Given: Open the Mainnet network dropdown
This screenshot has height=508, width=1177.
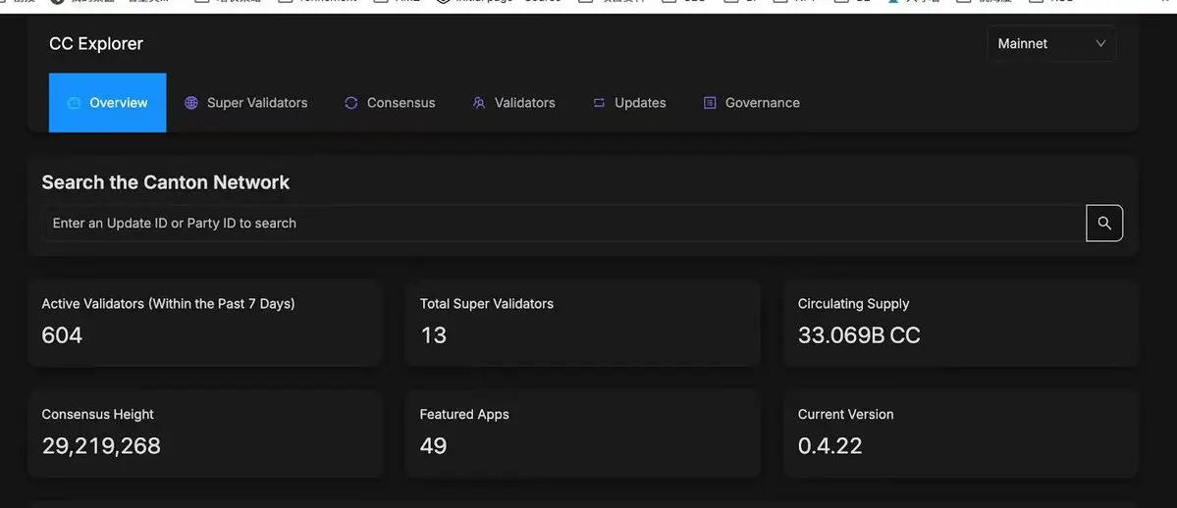Looking at the screenshot, I should (1051, 43).
